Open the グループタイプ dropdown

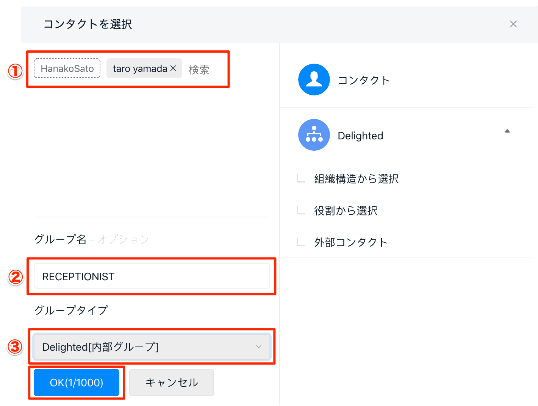coord(152,347)
